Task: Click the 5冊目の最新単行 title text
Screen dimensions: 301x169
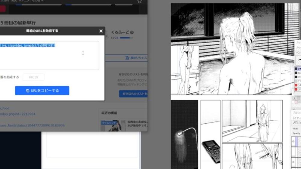Action: pos(18,23)
